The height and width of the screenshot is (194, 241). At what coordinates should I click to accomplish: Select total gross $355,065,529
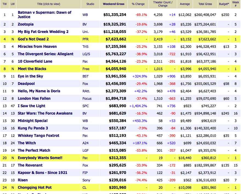[205, 84]
